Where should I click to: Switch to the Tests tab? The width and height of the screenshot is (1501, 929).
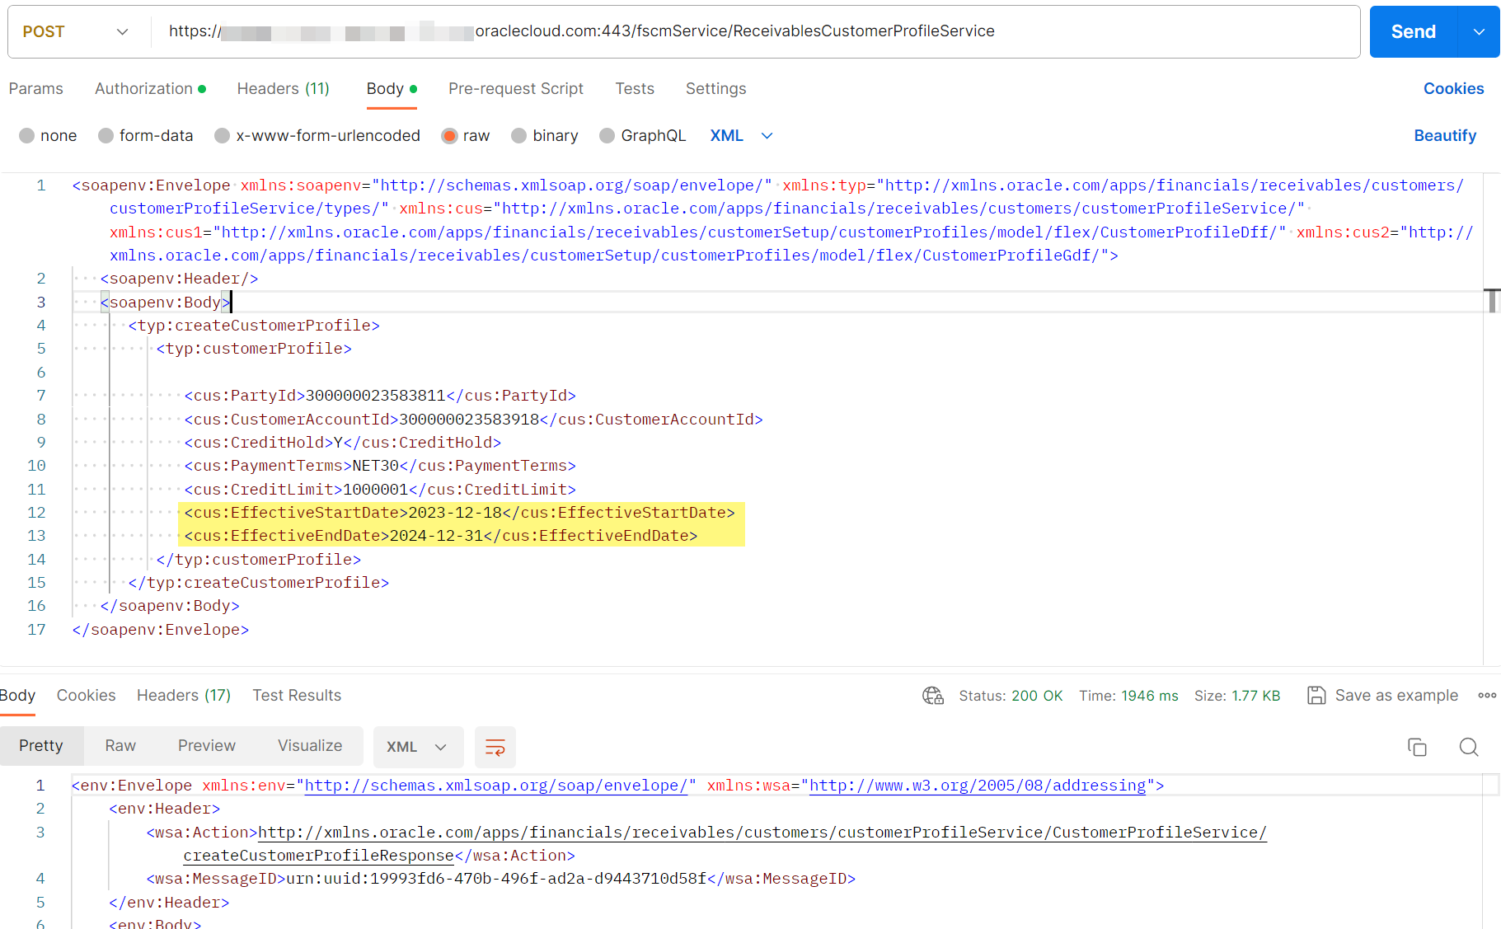tap(635, 89)
